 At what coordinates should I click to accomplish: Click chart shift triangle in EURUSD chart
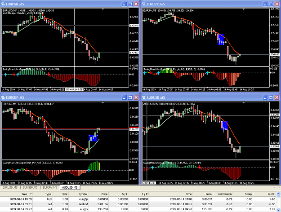(x=103, y=9)
